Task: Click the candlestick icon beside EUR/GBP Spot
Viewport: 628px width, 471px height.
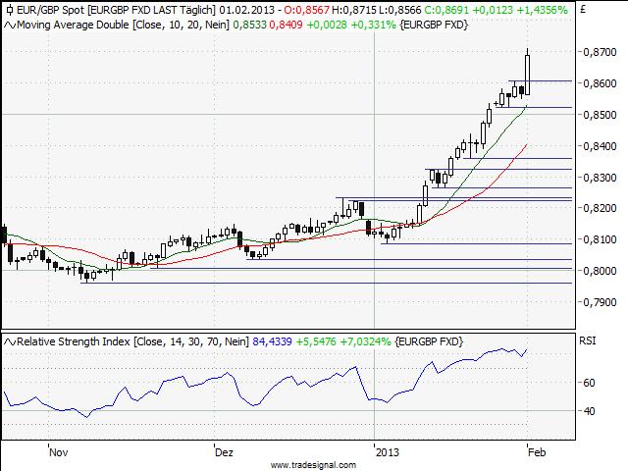Action: (x=9, y=9)
